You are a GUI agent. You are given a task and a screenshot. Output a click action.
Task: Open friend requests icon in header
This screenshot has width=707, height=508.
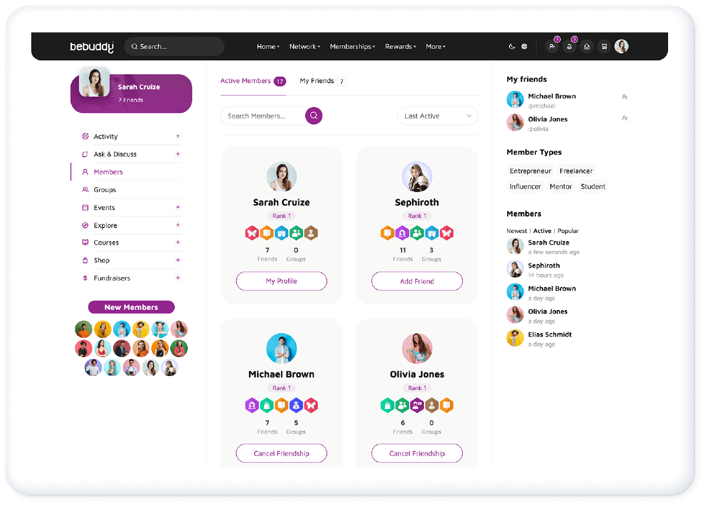click(552, 47)
